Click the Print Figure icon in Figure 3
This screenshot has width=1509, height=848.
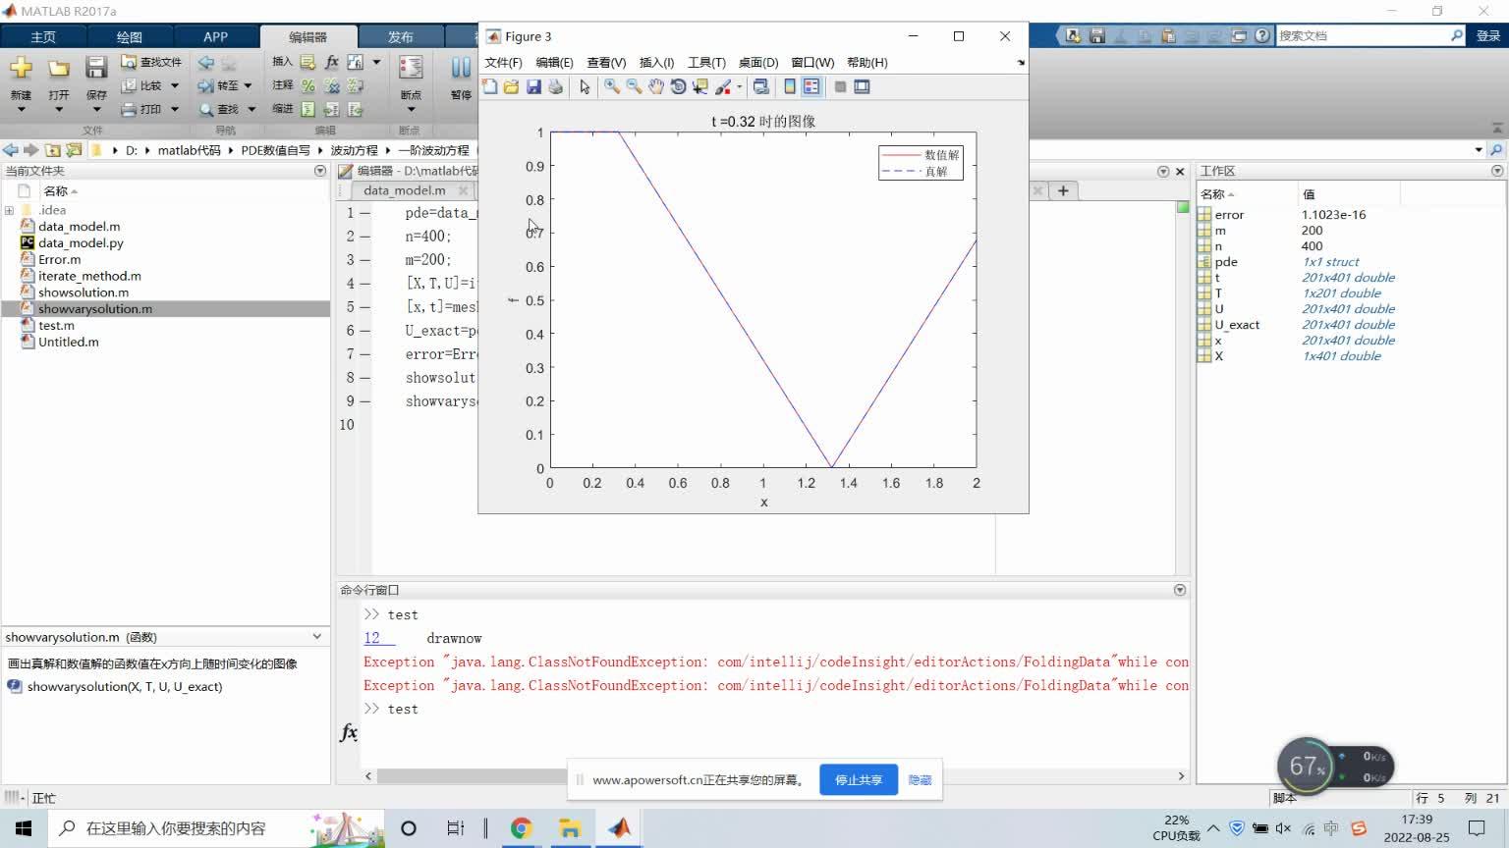coord(556,87)
